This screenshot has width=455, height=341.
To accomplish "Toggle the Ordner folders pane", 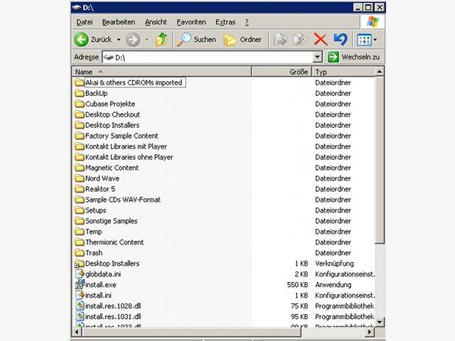I will click(242, 40).
